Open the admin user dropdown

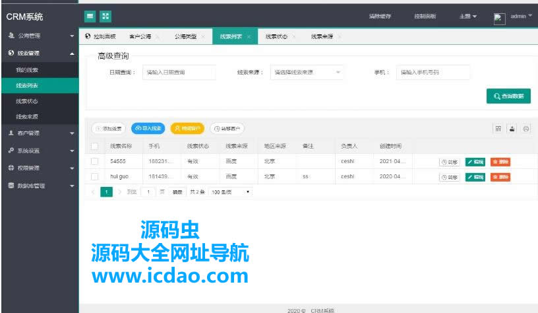coord(521,16)
